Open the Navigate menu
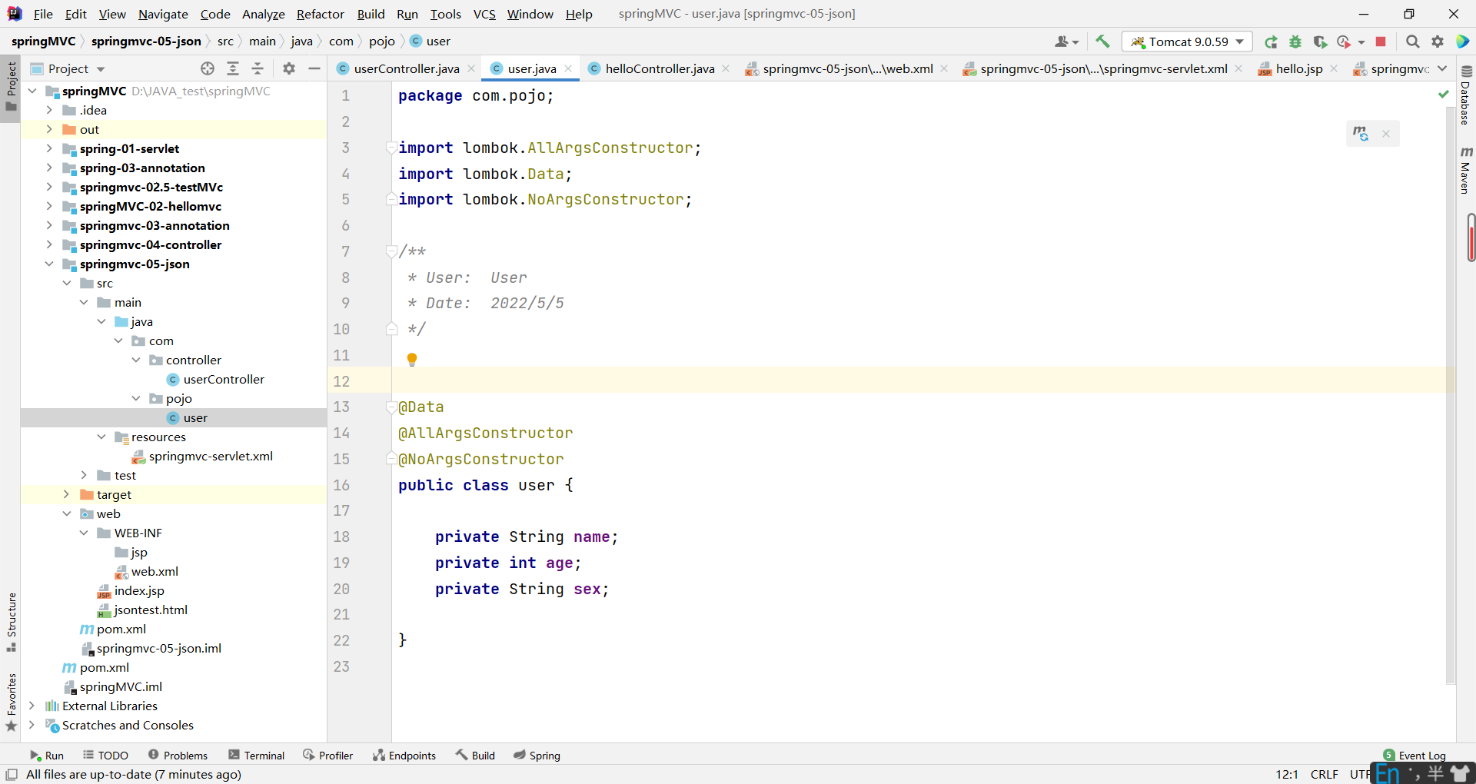The image size is (1476, 784). tap(163, 14)
